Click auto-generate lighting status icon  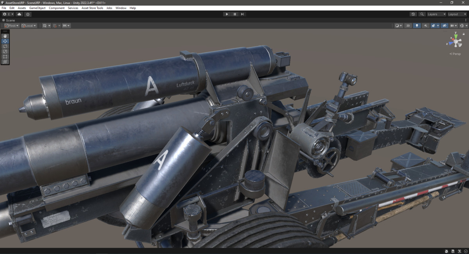(460, 251)
